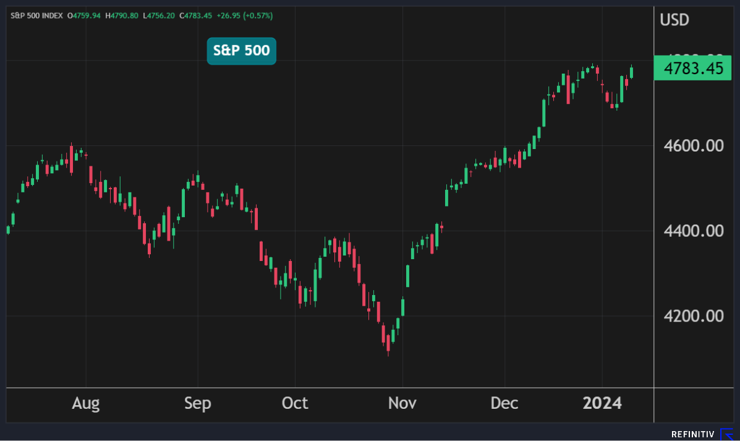Screen dimensions: 740x441
Task: Click the low value L4756.20
Action: point(161,15)
